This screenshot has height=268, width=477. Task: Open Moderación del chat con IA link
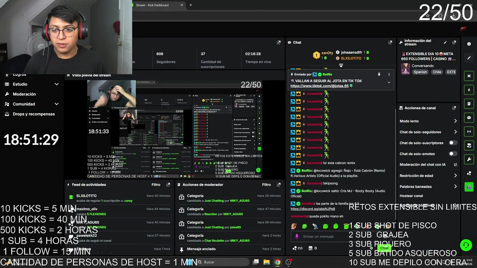[428, 165]
